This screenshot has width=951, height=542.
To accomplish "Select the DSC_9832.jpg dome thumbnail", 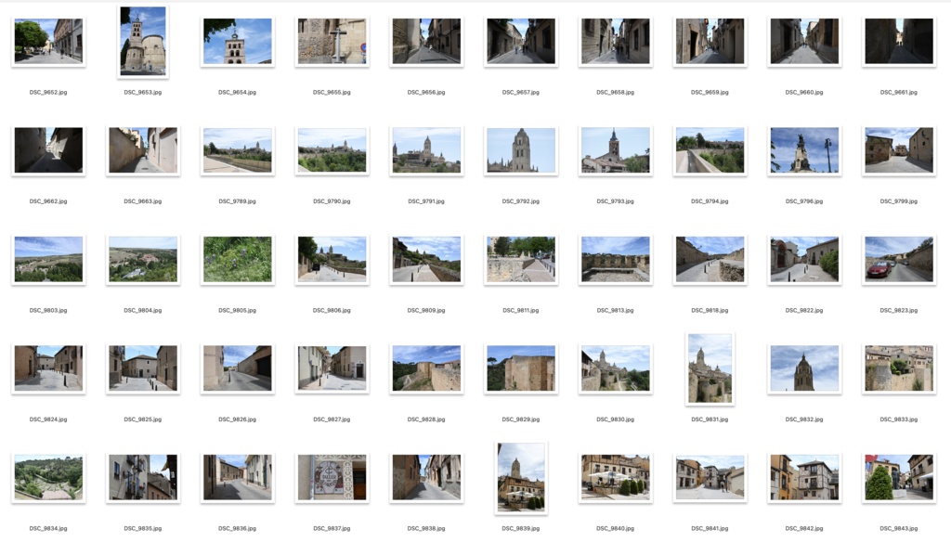I will pos(804,368).
